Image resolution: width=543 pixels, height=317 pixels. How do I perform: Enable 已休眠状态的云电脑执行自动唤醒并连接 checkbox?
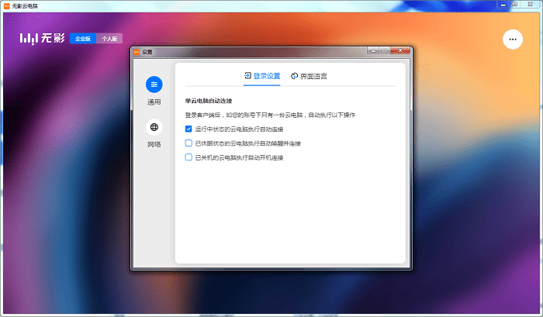[x=188, y=143]
